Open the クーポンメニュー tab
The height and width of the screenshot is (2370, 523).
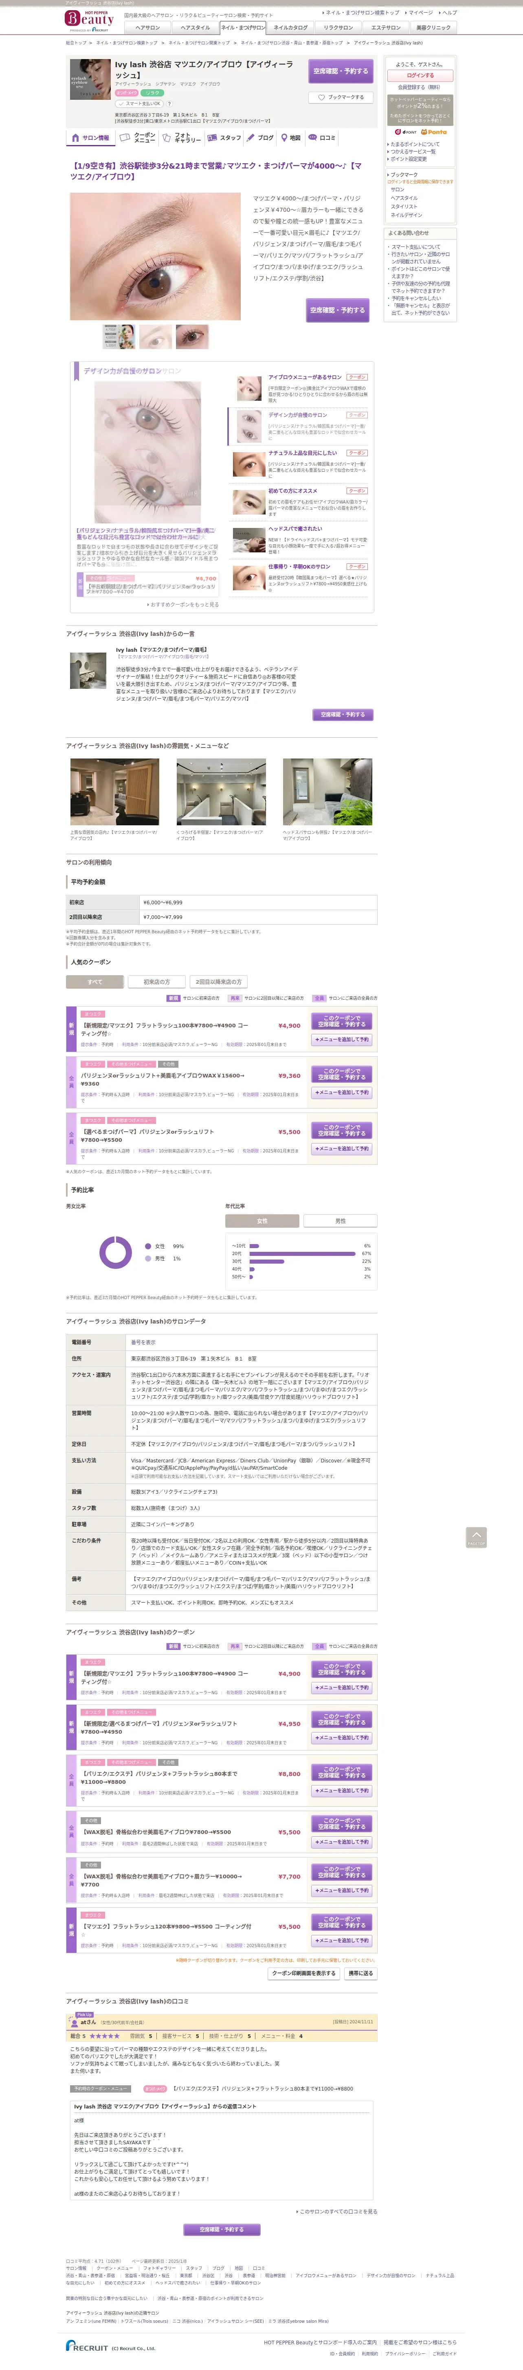pos(137,138)
